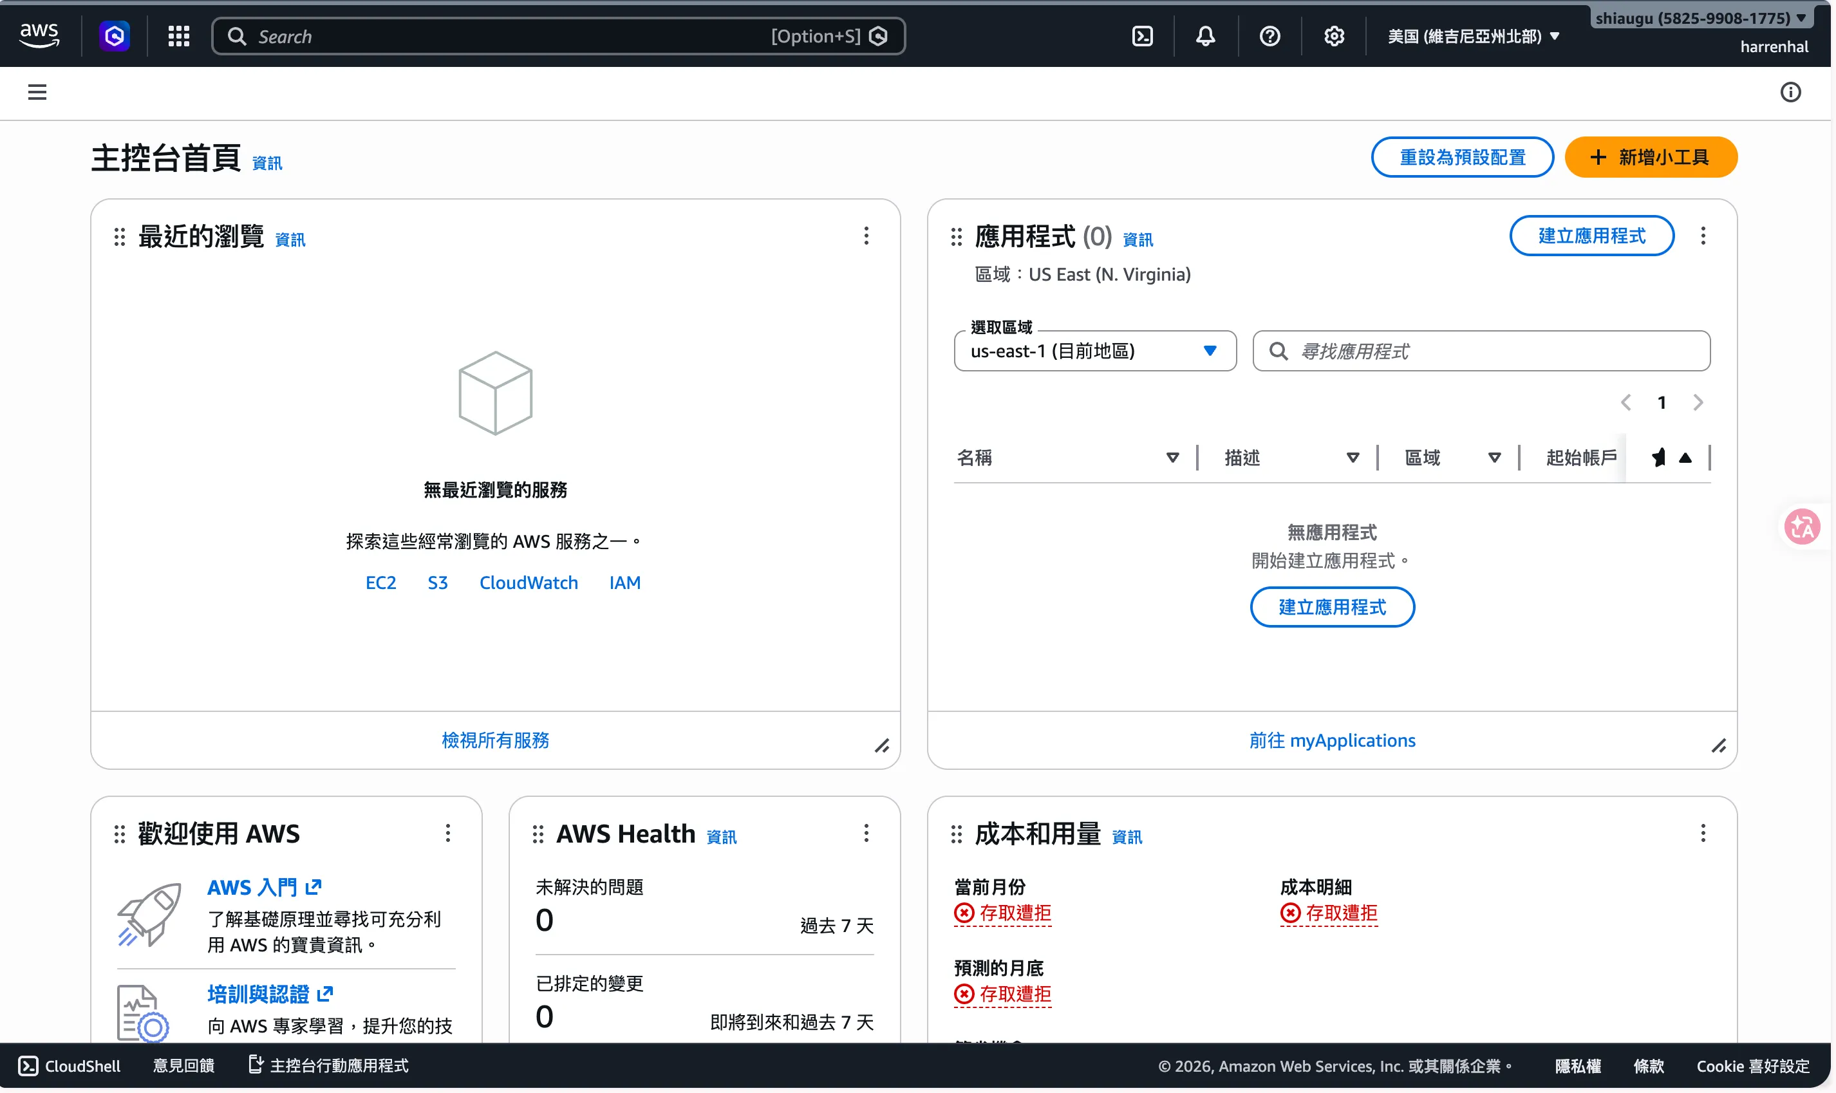Open the info panel icon at right

click(1790, 92)
